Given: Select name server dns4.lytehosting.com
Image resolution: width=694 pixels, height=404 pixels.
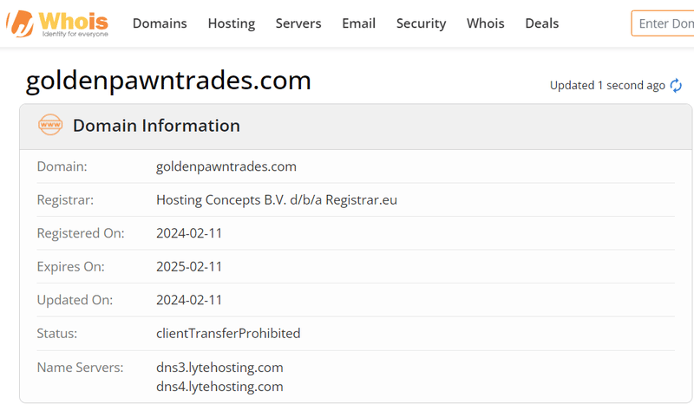Looking at the screenshot, I should 219,387.
